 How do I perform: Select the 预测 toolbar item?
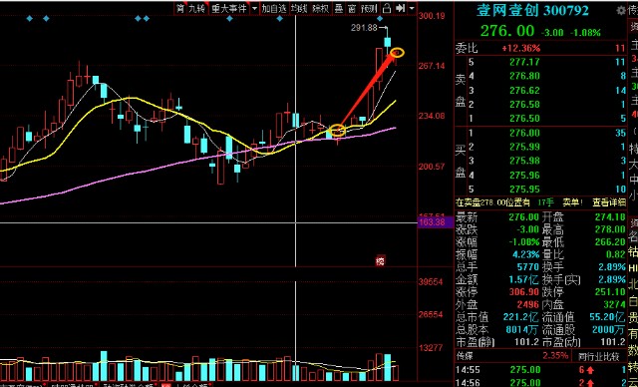click(x=369, y=8)
